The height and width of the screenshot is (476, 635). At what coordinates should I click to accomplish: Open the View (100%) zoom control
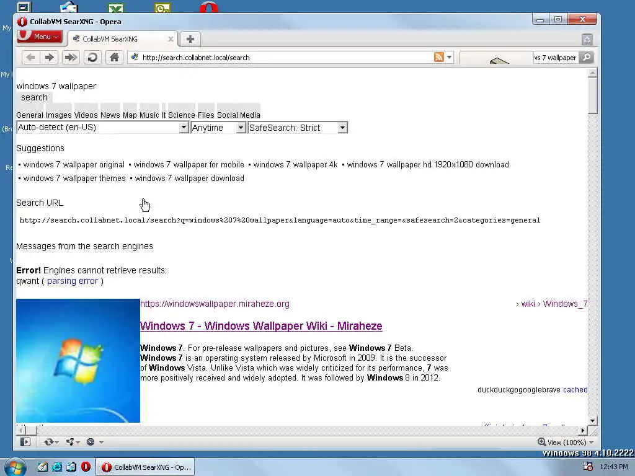pyautogui.click(x=566, y=443)
